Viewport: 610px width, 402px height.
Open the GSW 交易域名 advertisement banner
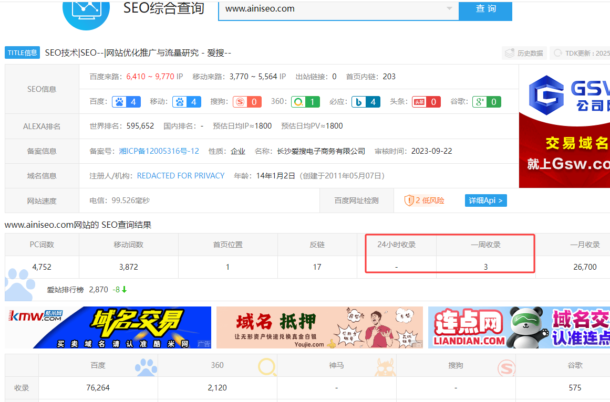pyautogui.click(x=564, y=126)
